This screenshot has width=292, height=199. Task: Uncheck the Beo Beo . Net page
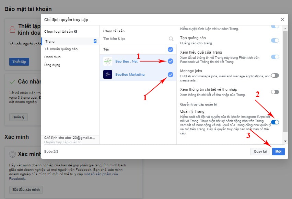[x=171, y=62]
